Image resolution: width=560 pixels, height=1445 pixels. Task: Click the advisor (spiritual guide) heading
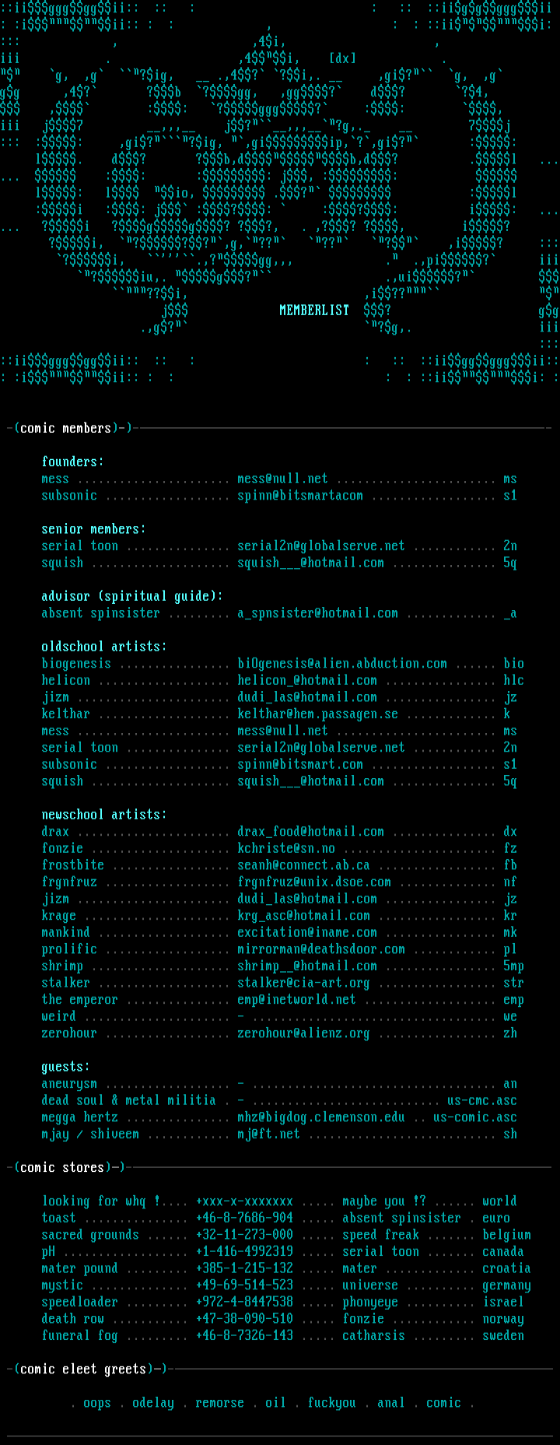point(131,596)
